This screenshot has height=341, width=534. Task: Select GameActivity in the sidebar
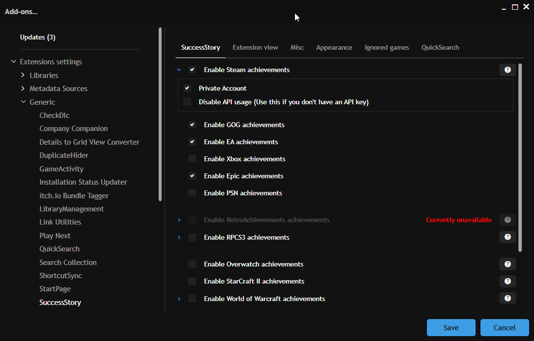click(61, 168)
